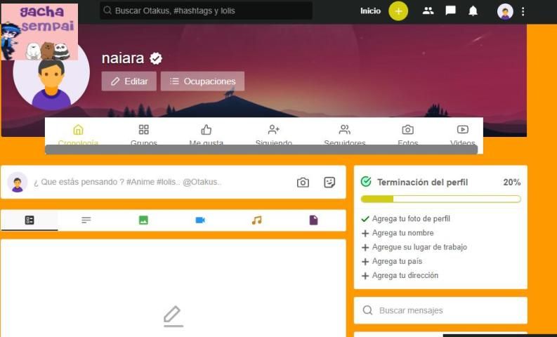
Task: Open the Grupos tab
Action: (143, 135)
